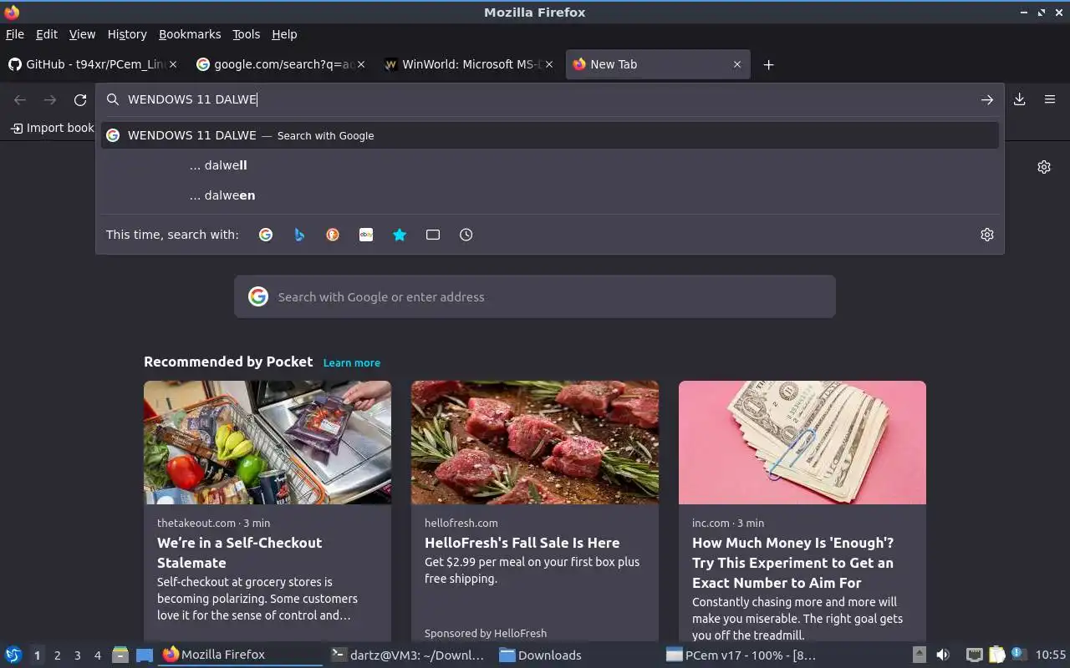Close the GitHub t94xr/PCem tab
This screenshot has width=1070, height=668.
coord(174,64)
